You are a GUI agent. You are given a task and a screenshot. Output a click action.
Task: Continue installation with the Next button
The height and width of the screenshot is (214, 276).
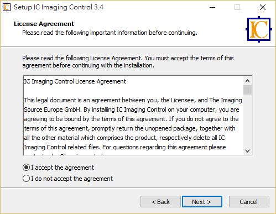tap(202, 202)
